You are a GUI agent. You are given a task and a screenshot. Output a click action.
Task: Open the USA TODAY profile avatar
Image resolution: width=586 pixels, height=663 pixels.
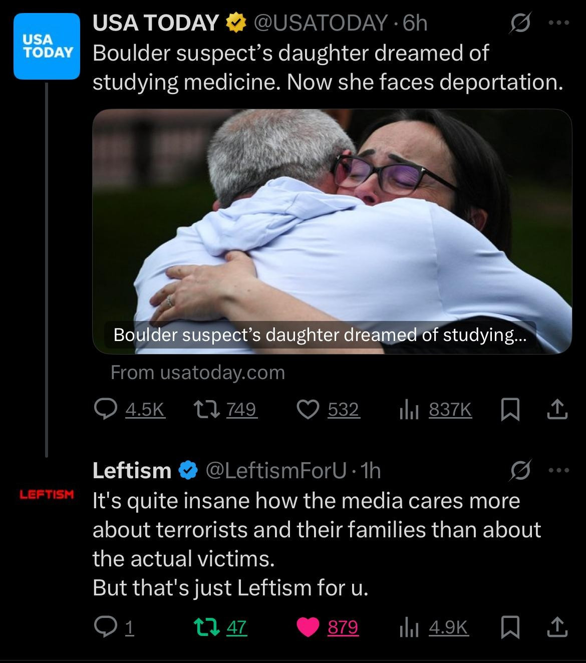47,46
